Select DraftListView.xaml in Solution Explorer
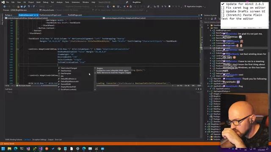This screenshot has width=271, height=152. (x=223, y=48)
